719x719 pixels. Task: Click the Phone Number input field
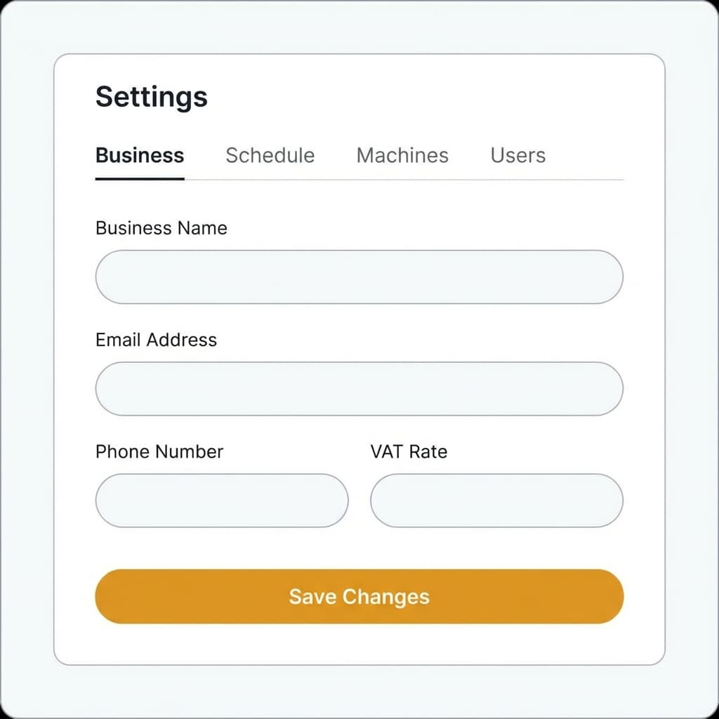(222, 501)
